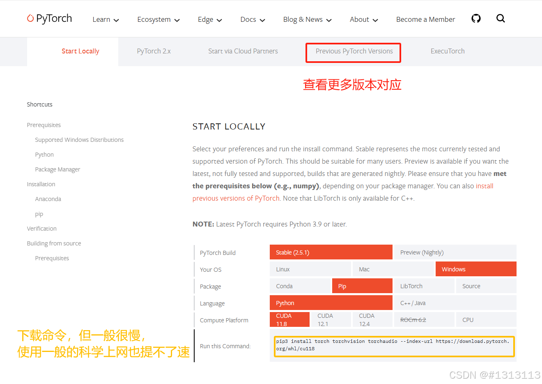Click the PyTorch flame logo
542x384 pixels.
(x=31, y=18)
